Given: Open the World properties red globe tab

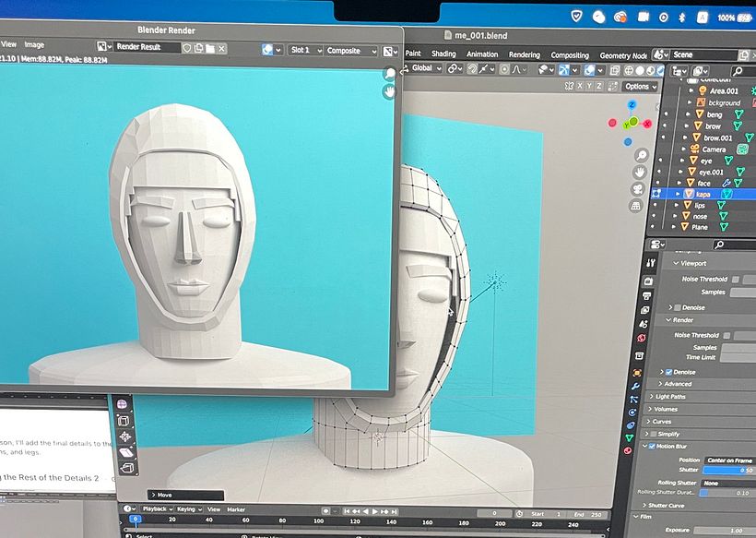Looking at the screenshot, I should 642,338.
